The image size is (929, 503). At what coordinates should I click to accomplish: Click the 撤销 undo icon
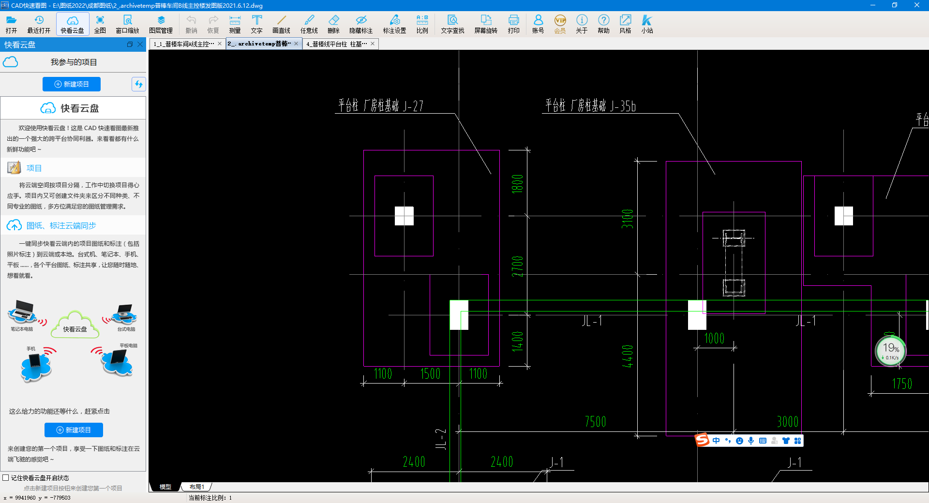[192, 24]
